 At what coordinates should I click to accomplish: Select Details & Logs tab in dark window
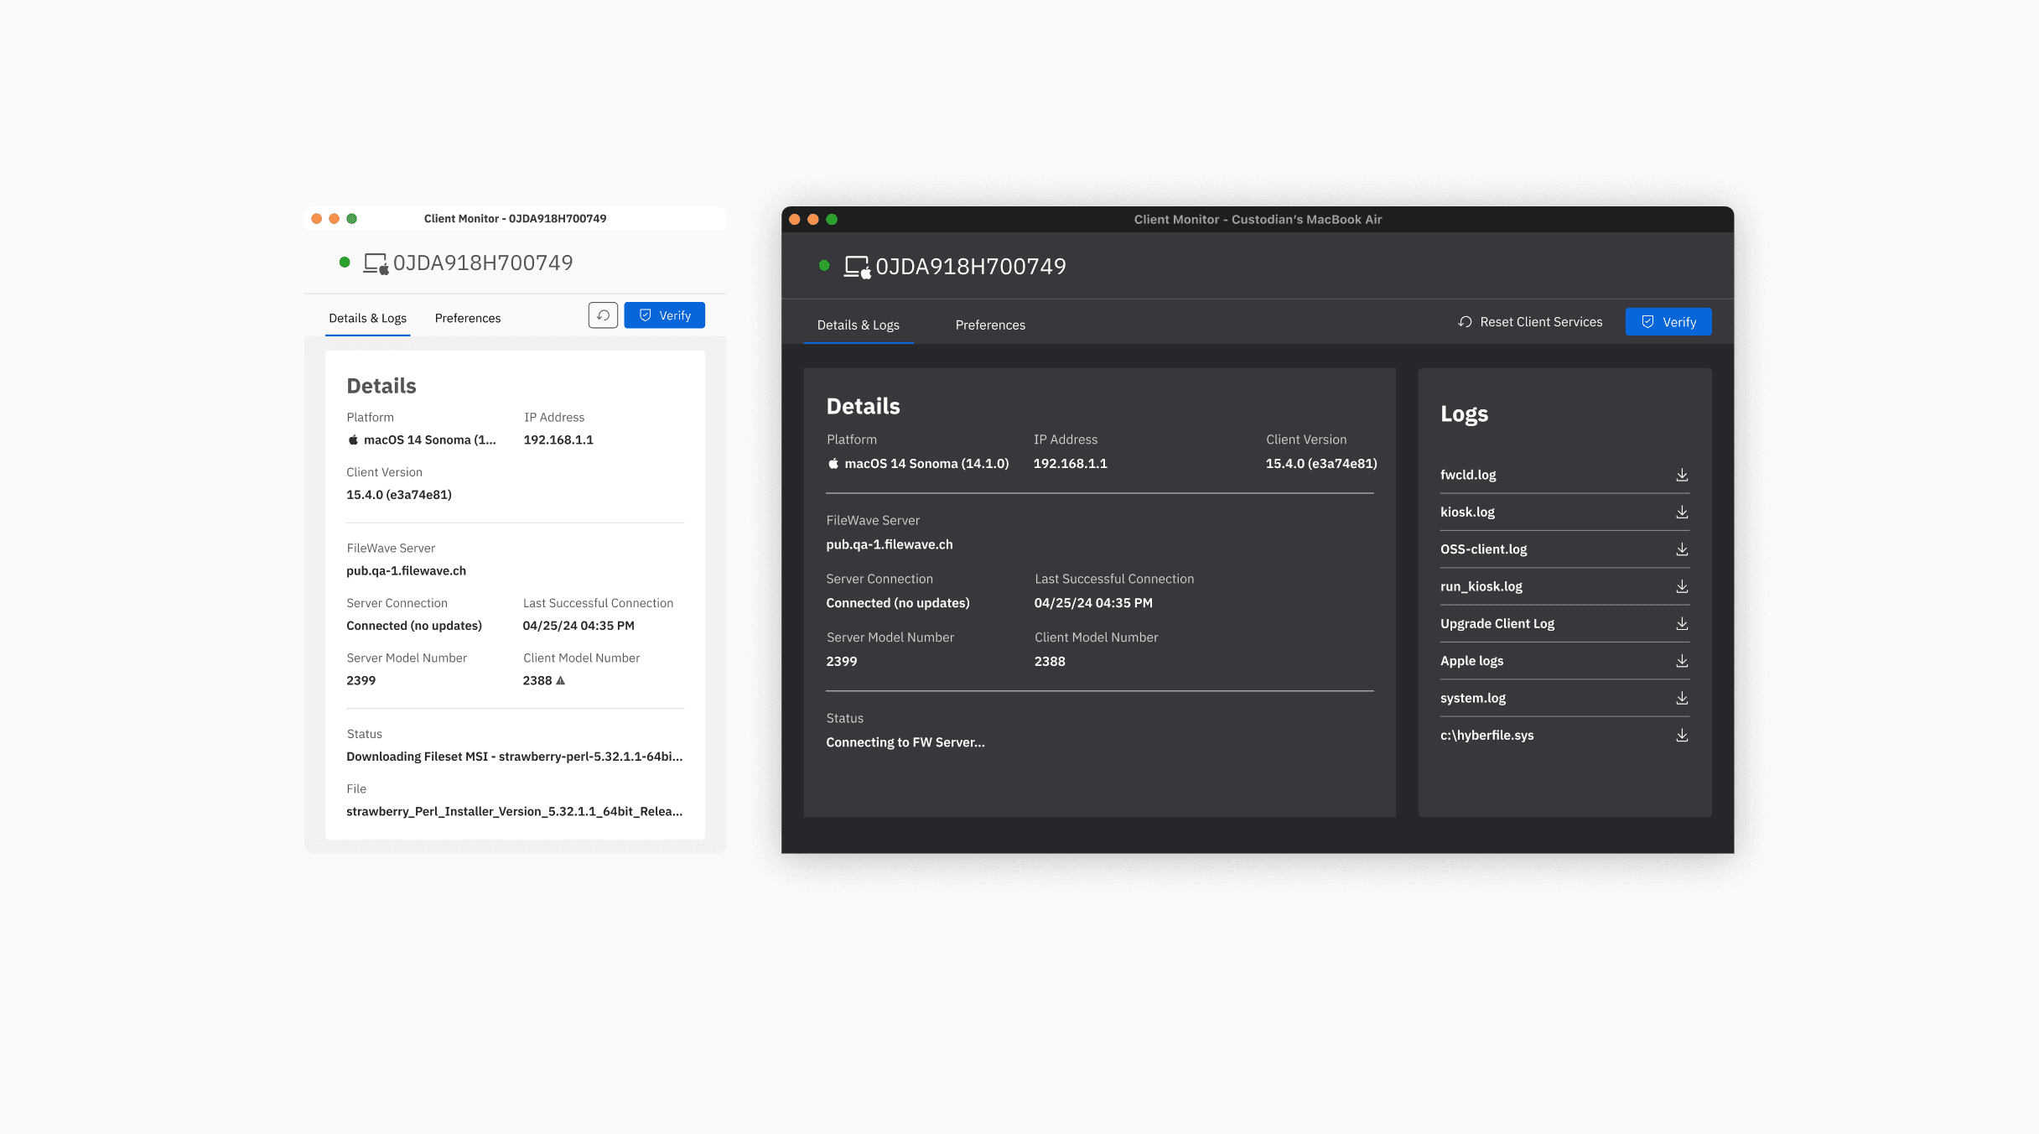(x=858, y=325)
